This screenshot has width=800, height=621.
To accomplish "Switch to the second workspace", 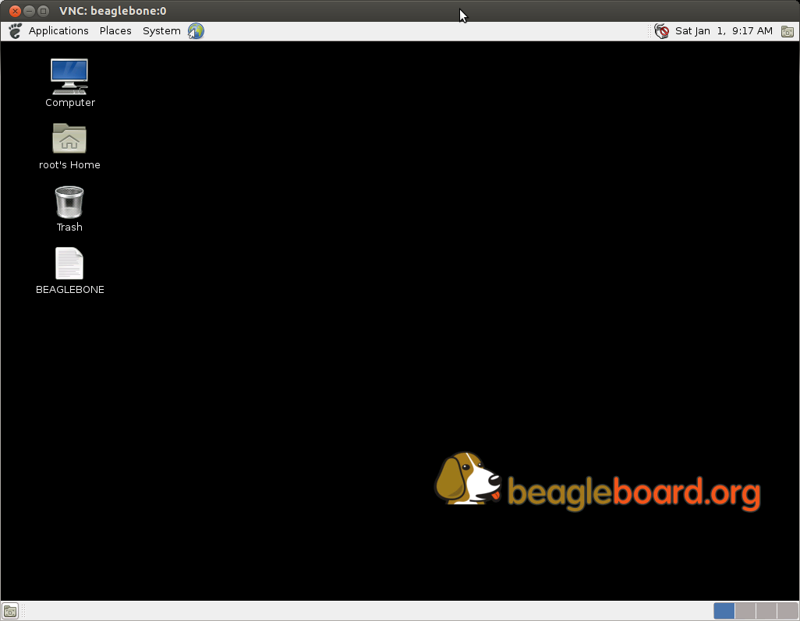I will (745, 611).
